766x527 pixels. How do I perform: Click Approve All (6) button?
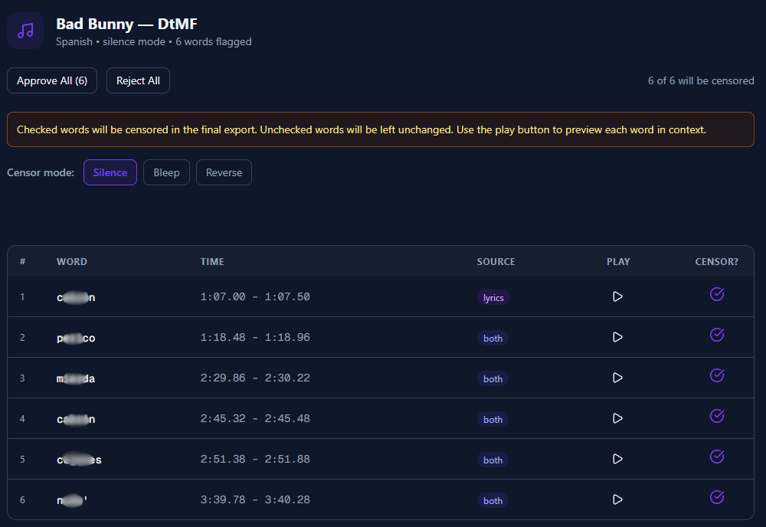point(52,80)
